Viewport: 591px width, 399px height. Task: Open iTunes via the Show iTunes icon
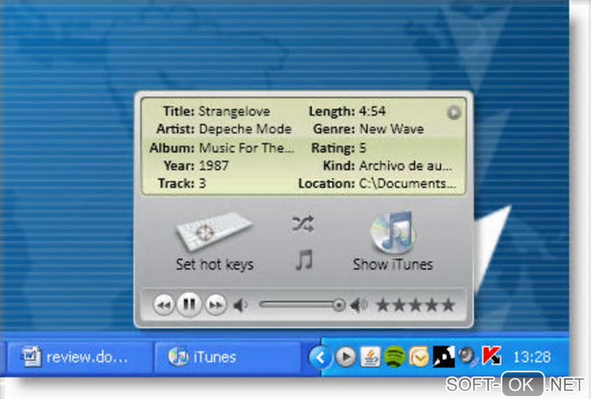(x=393, y=232)
